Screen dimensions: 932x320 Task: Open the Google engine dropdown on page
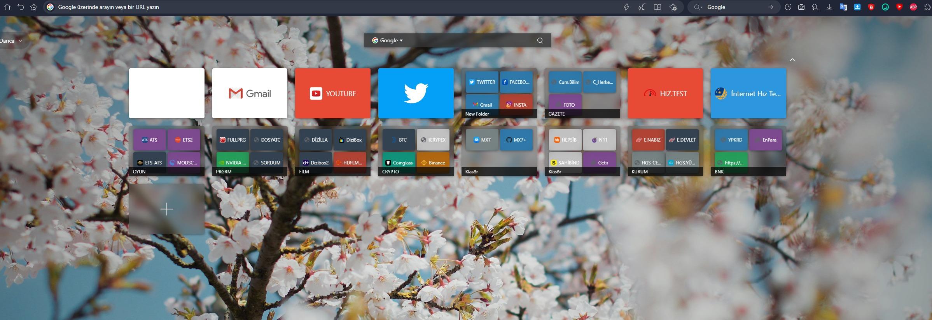click(387, 40)
